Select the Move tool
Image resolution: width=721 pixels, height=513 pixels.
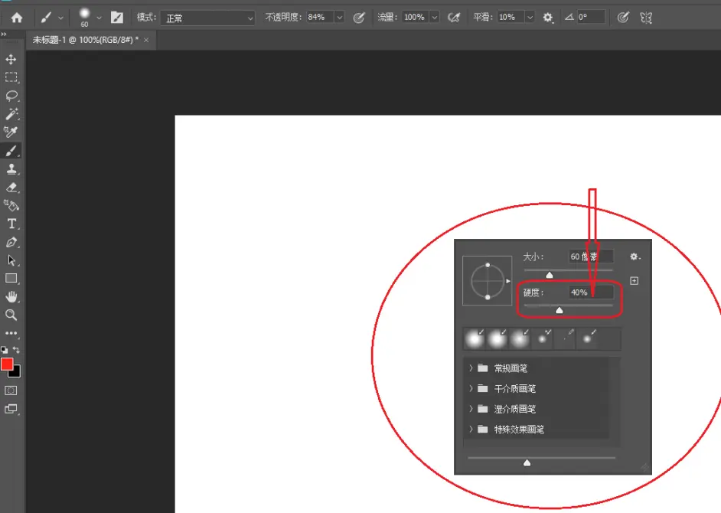click(x=11, y=60)
